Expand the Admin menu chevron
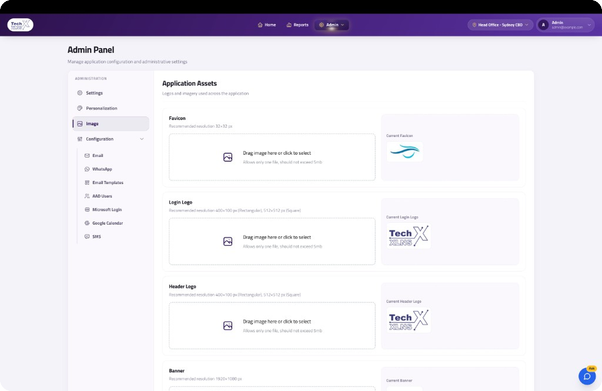Image resolution: width=602 pixels, height=391 pixels. [x=343, y=25]
